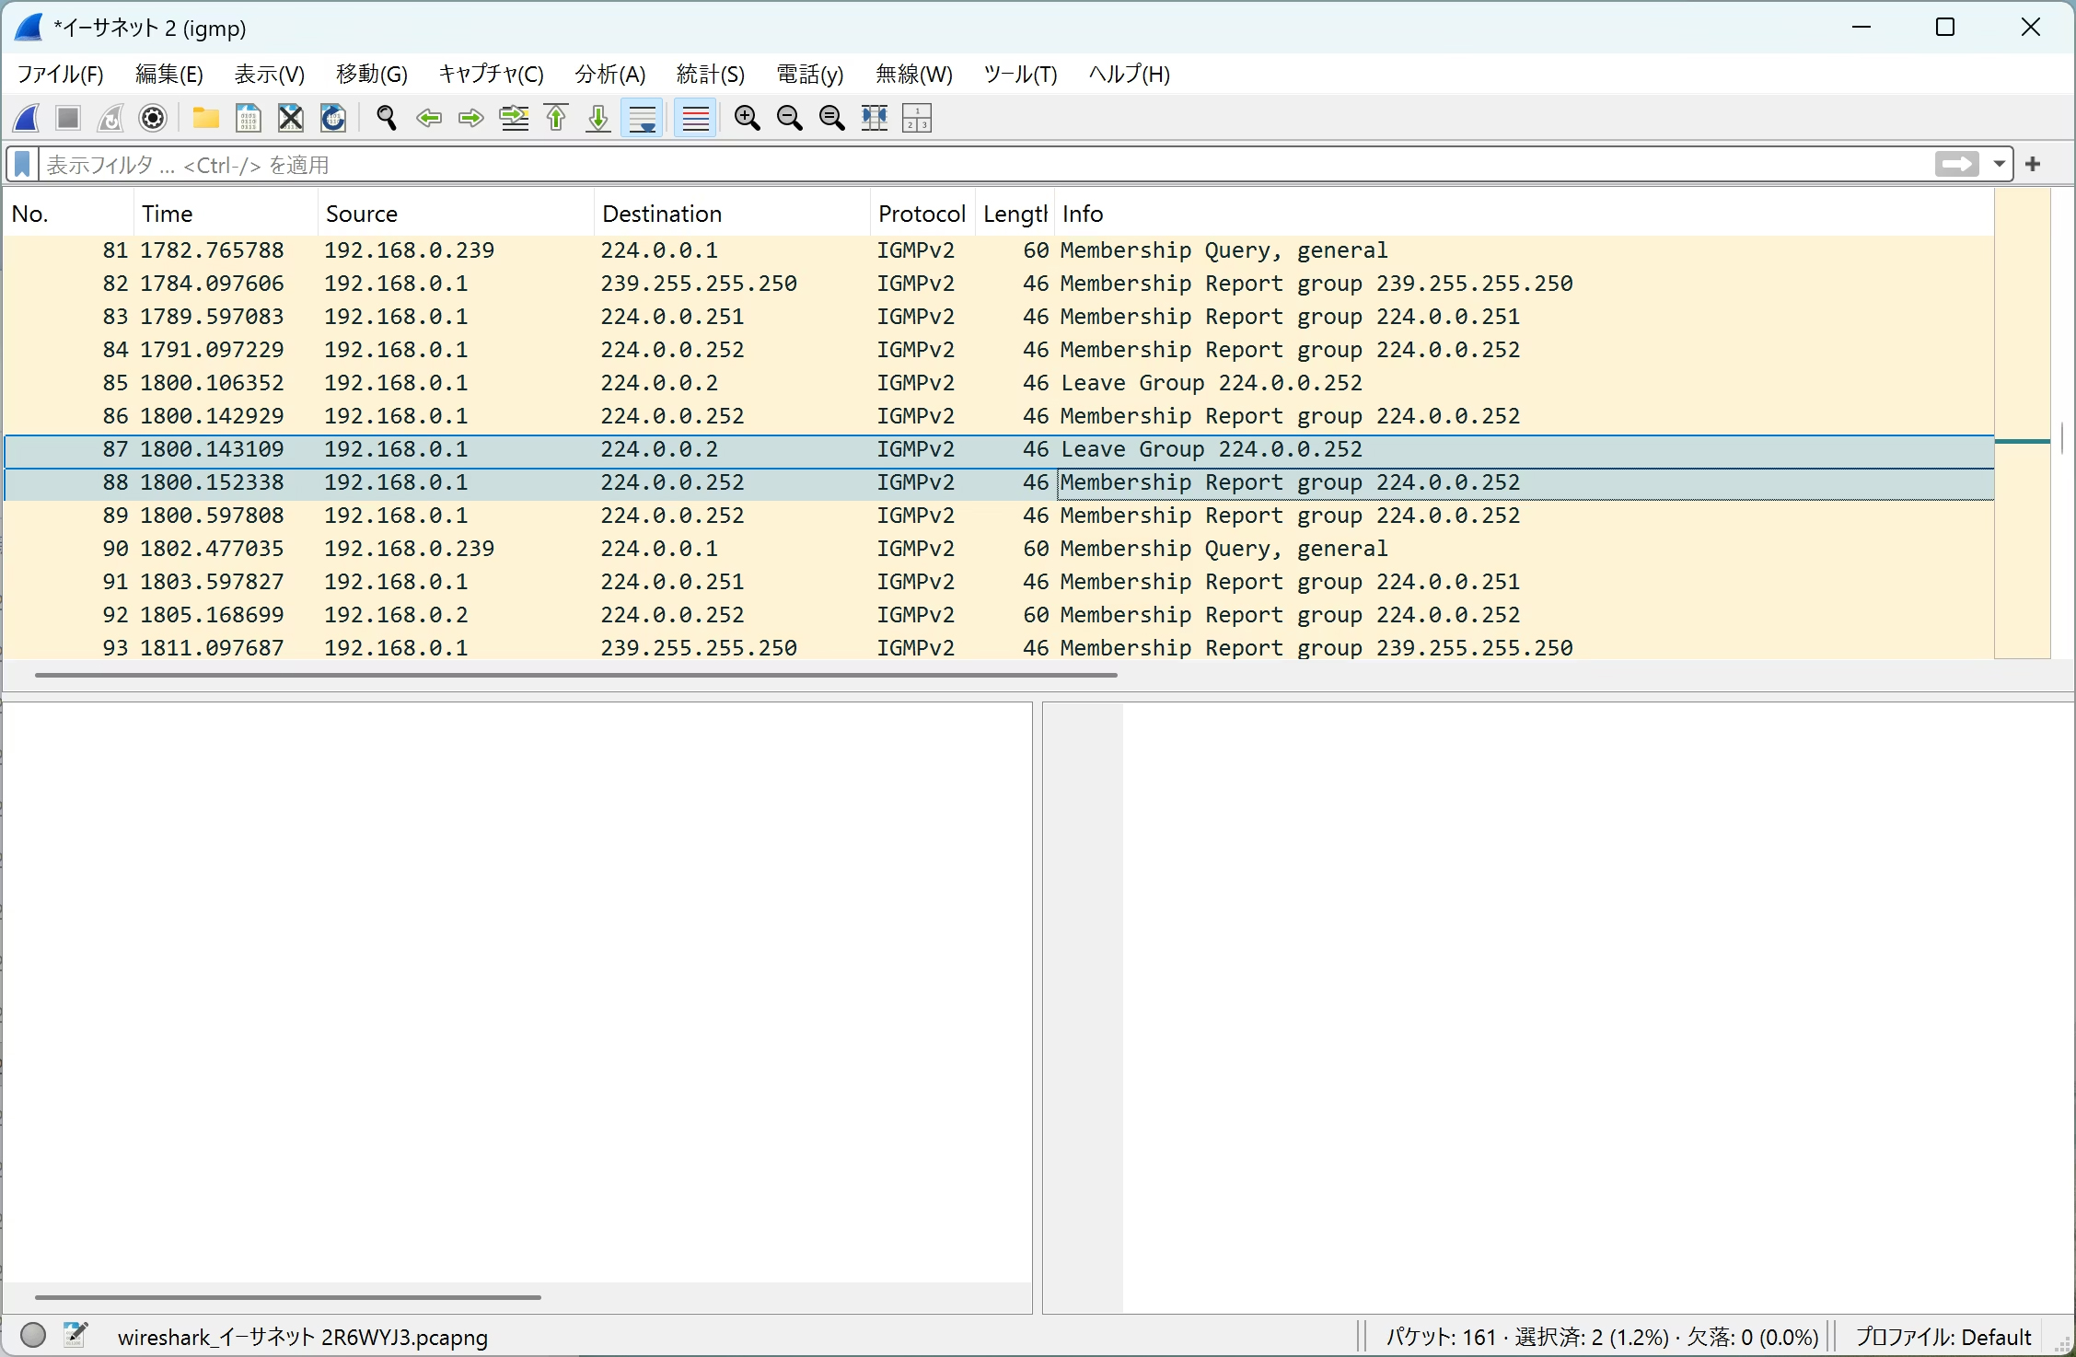Reload this capture file
Image resolution: width=2076 pixels, height=1357 pixels.
(x=332, y=118)
